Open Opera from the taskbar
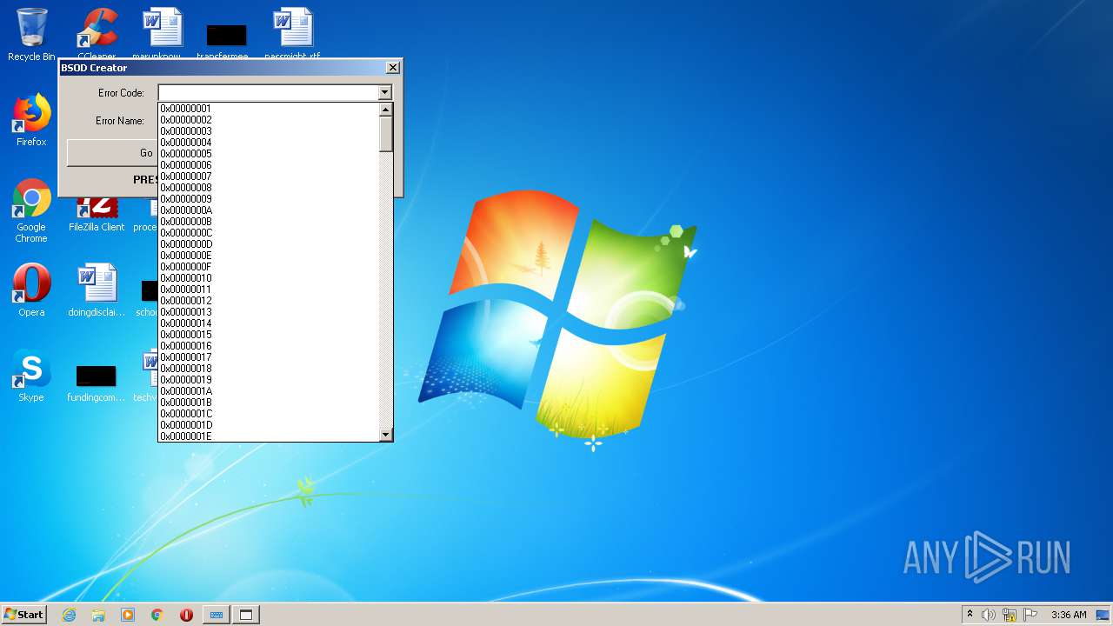1113x626 pixels. click(186, 615)
